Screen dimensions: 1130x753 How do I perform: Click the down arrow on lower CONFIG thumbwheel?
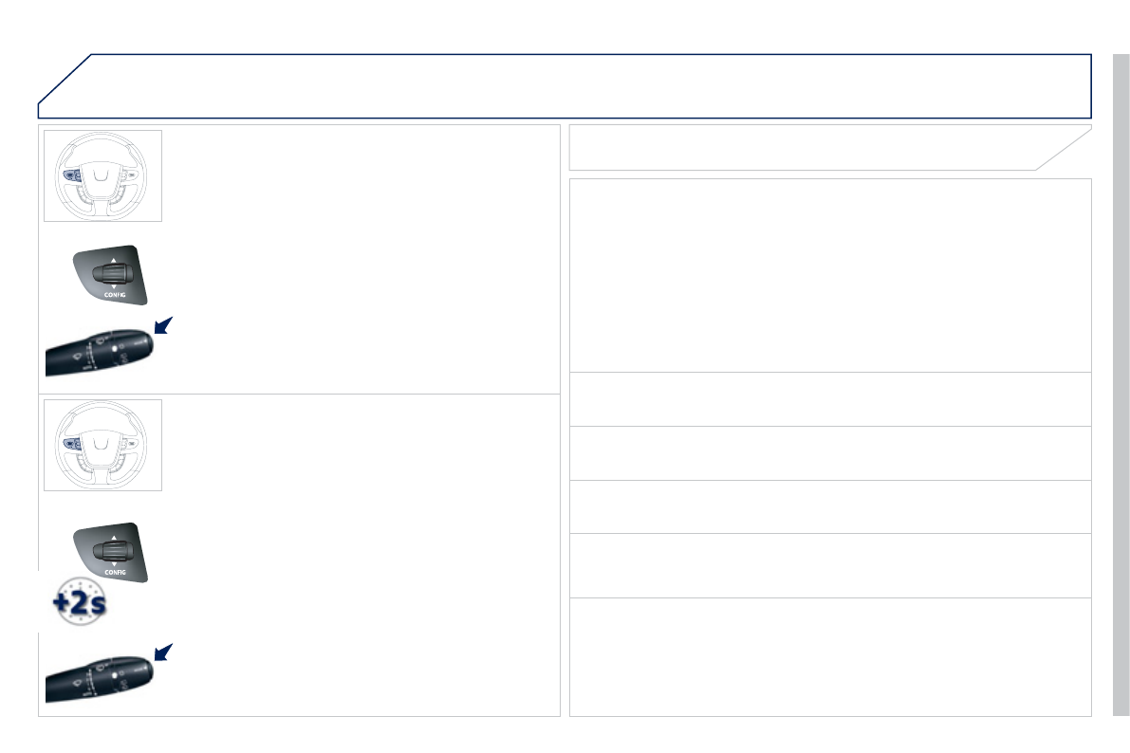114,562
